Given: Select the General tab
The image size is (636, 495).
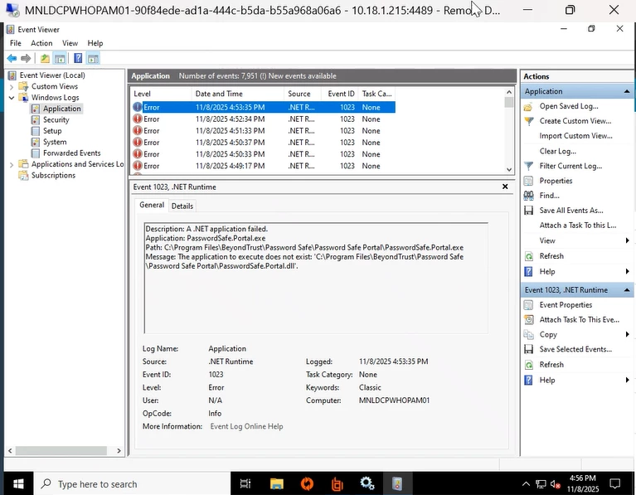Looking at the screenshot, I should pyautogui.click(x=152, y=205).
